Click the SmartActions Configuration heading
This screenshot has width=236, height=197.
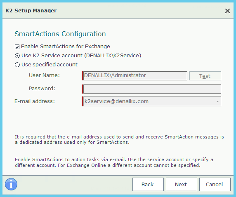pyautogui.click(x=60, y=34)
